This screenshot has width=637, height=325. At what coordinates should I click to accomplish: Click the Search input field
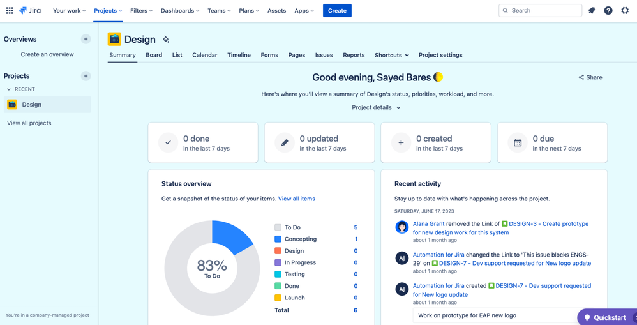541,11
